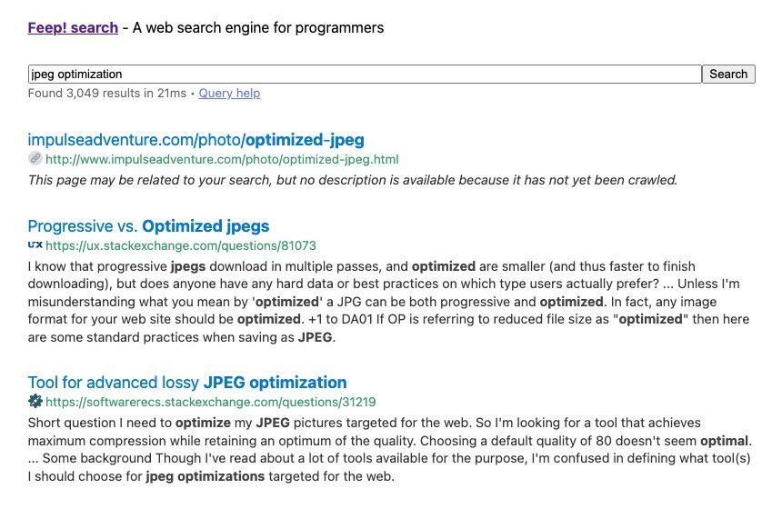Open the green impulseadventure optimized-jpeg.html URL
Viewport: 782px width, 509px height.
click(x=222, y=160)
